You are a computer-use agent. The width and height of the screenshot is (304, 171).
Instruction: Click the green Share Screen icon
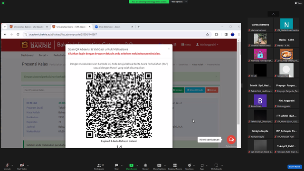(131, 165)
